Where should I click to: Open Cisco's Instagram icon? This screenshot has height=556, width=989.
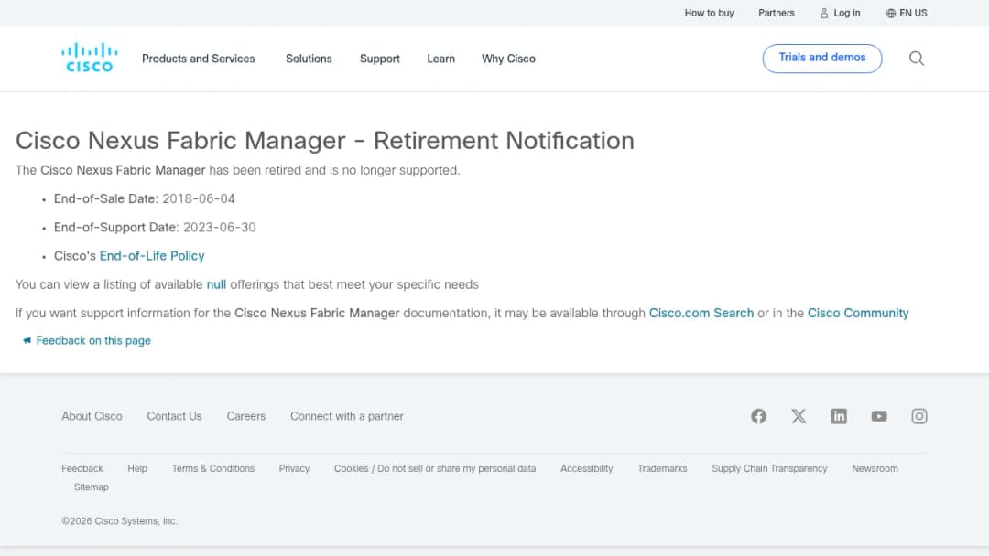click(919, 416)
